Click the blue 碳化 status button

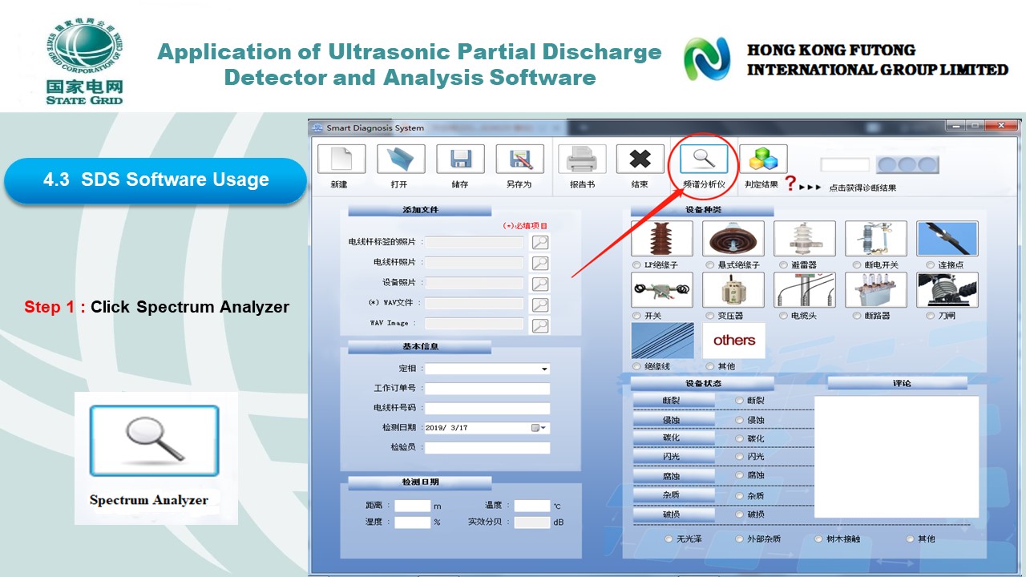click(x=673, y=438)
